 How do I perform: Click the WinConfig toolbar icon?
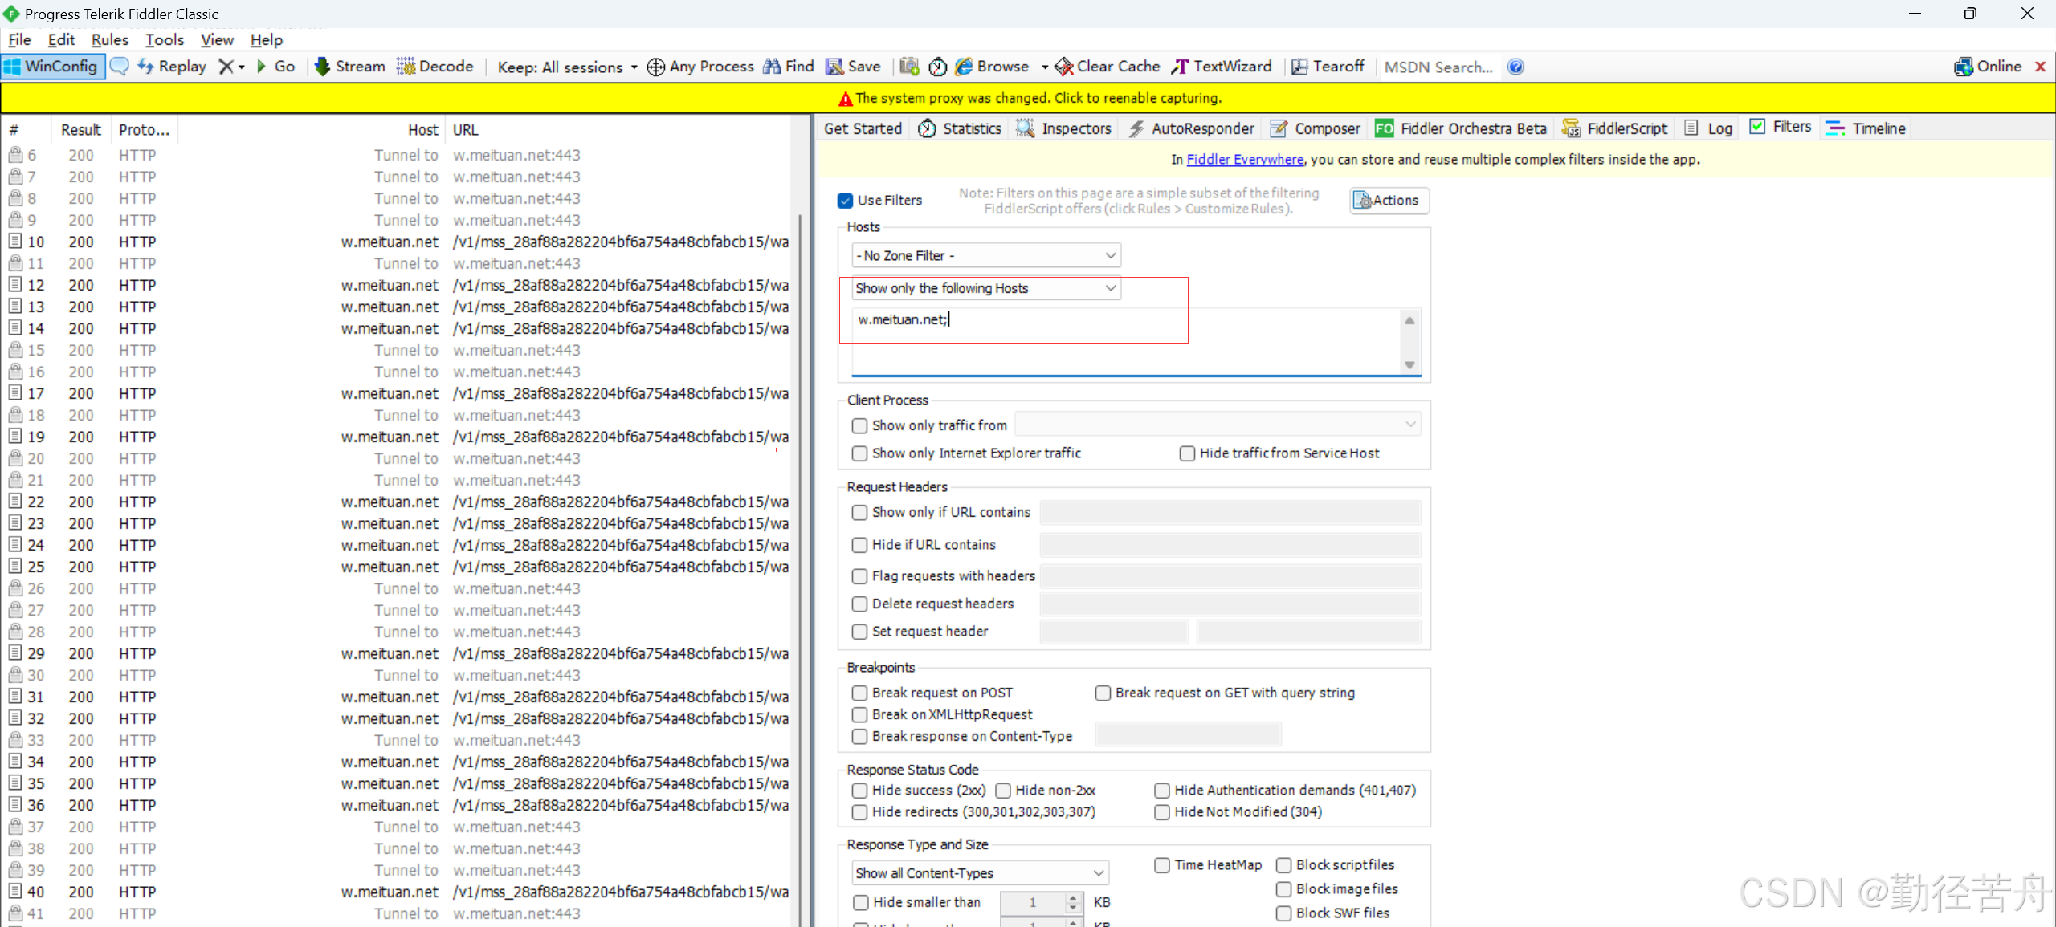13,67
